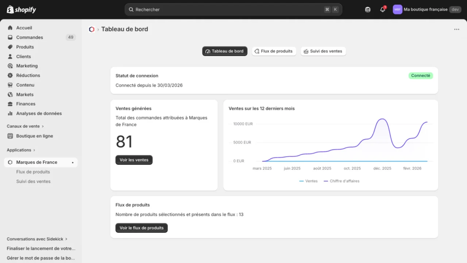Viewport: 467px width, 263px height.
Task: Click the search magnifier icon
Action: point(131,9)
